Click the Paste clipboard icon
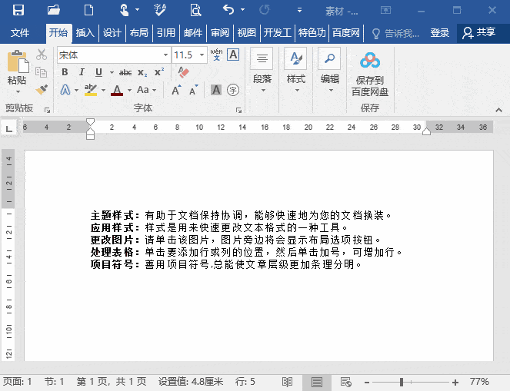The width and height of the screenshot is (510, 391). [18, 61]
